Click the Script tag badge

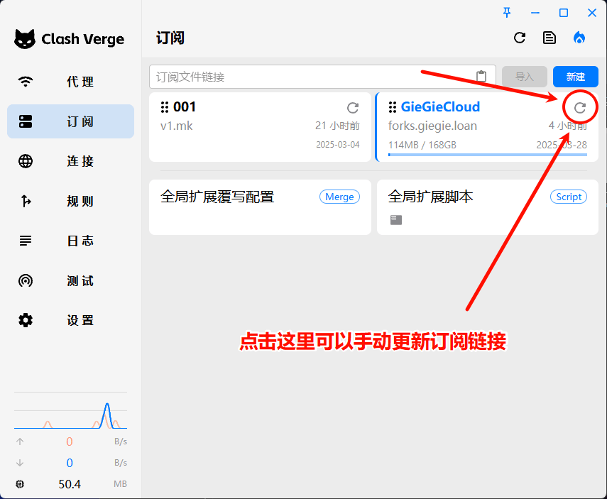point(569,197)
